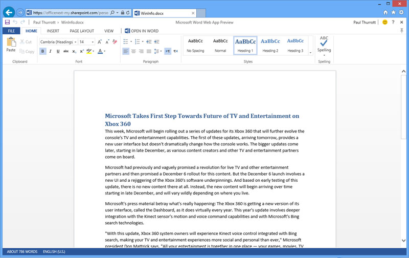Open the numbering style dropdown arrow
The width and height of the screenshot is (409, 258).
143,42
